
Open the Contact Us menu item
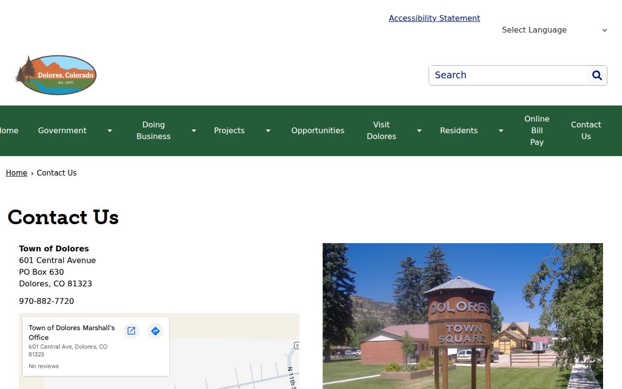click(586, 131)
